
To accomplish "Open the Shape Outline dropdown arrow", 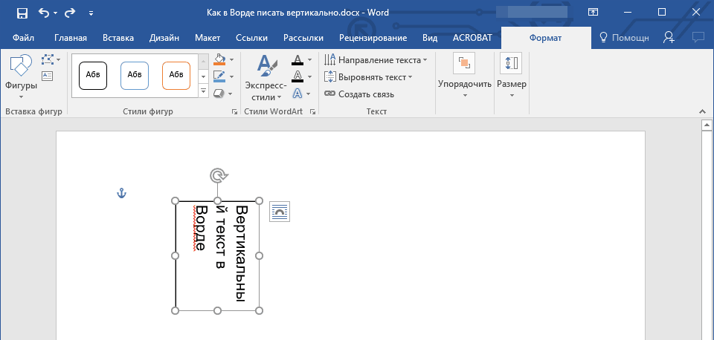I will pos(231,76).
